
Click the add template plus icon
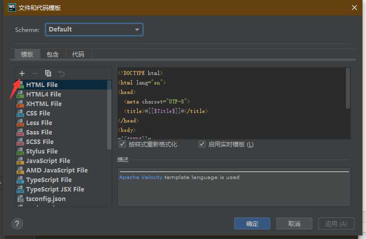click(22, 73)
